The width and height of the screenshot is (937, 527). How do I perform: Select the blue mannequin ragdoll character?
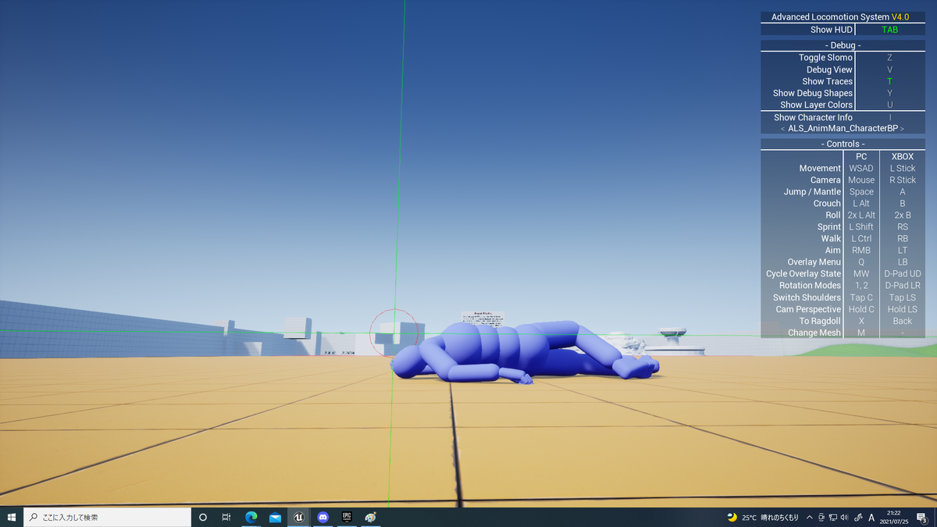(523, 351)
